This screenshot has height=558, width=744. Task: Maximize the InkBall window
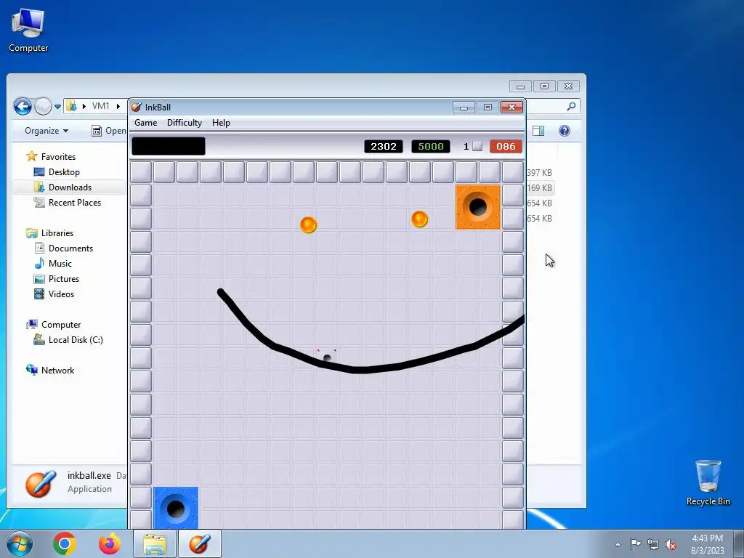point(488,108)
